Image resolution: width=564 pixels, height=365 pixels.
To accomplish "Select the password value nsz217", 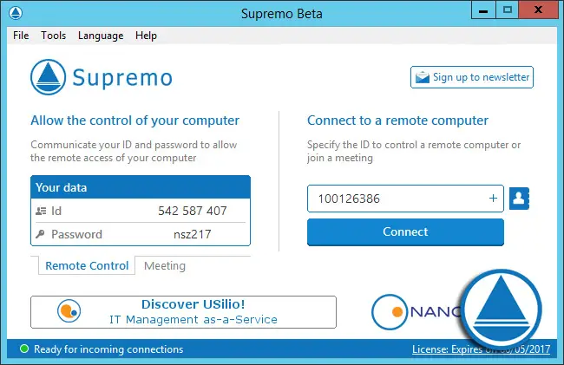I will click(x=193, y=234).
